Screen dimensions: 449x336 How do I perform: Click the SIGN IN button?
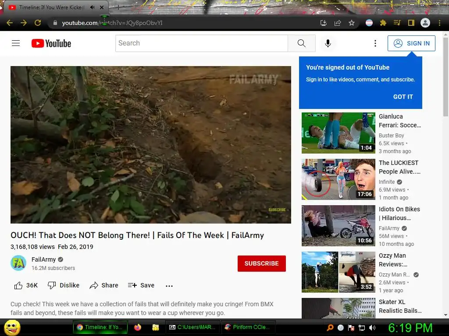[411, 43]
